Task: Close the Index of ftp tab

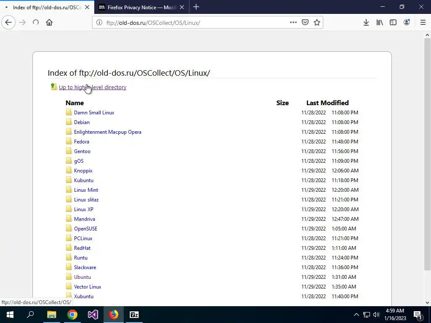Action: [x=87, y=7]
